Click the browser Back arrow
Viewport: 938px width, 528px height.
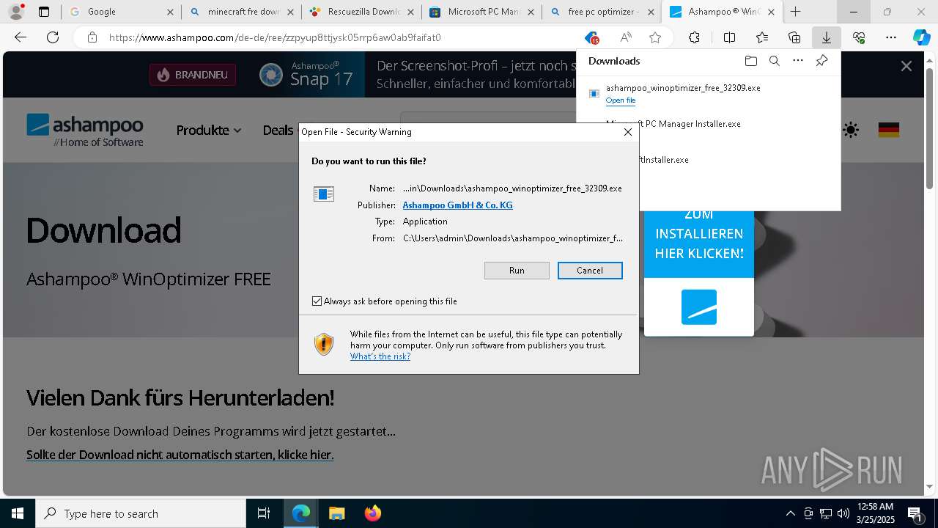tap(21, 37)
